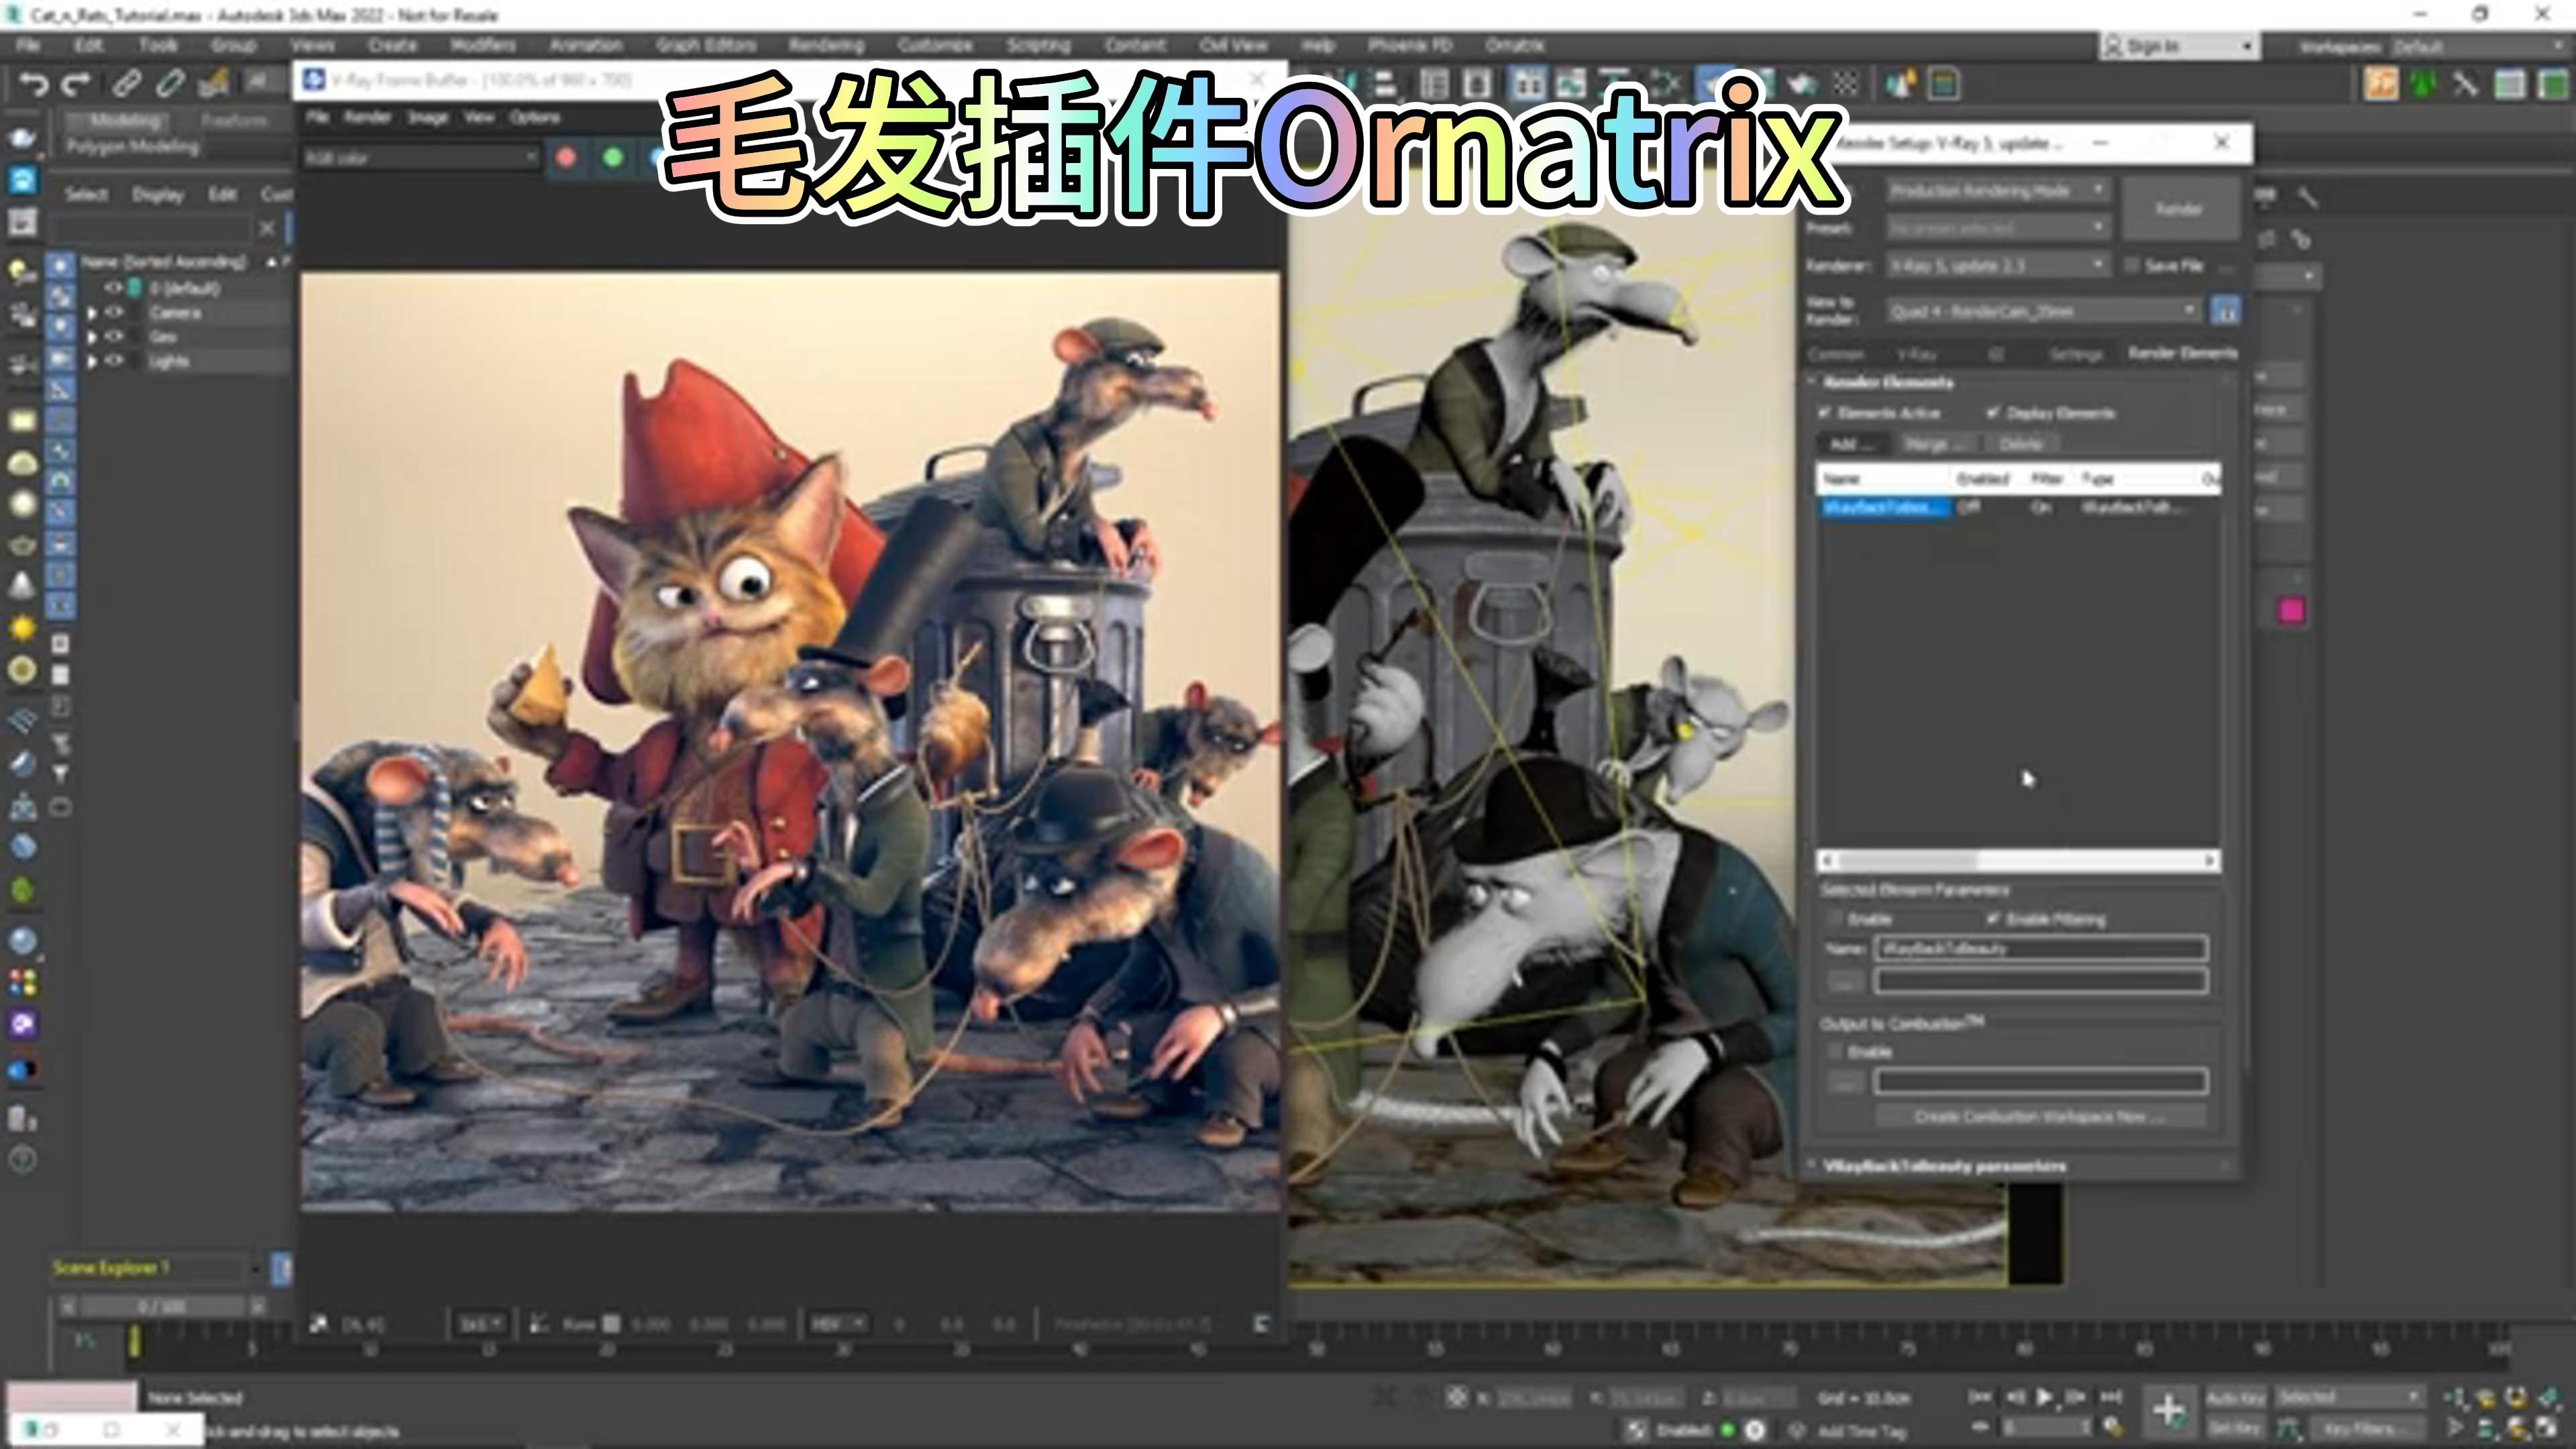Toggle the Display Elements checkbox

(1993, 413)
